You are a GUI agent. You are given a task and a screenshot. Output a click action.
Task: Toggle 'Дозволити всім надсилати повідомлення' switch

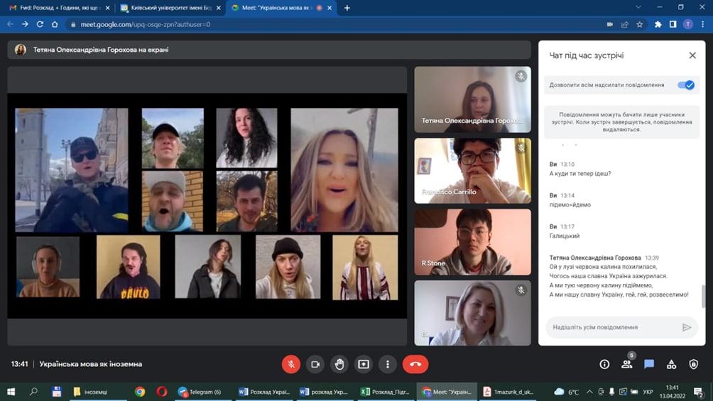tap(685, 85)
